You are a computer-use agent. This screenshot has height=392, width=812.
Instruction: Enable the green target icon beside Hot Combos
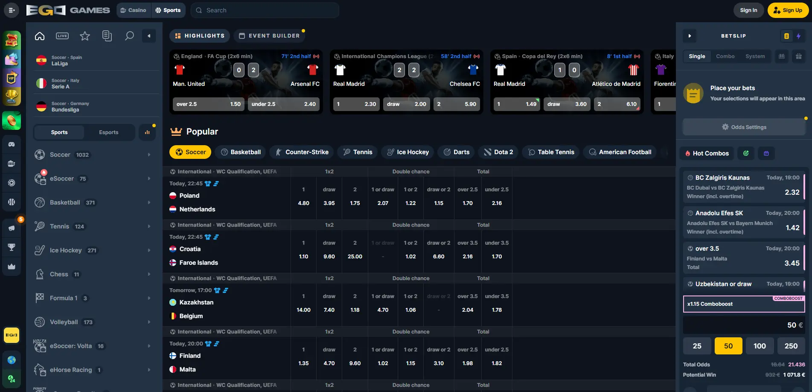click(746, 153)
